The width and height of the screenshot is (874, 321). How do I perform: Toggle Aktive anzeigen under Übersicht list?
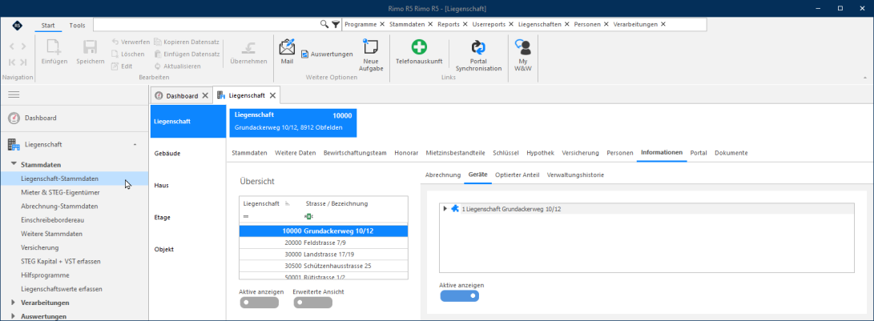click(259, 303)
